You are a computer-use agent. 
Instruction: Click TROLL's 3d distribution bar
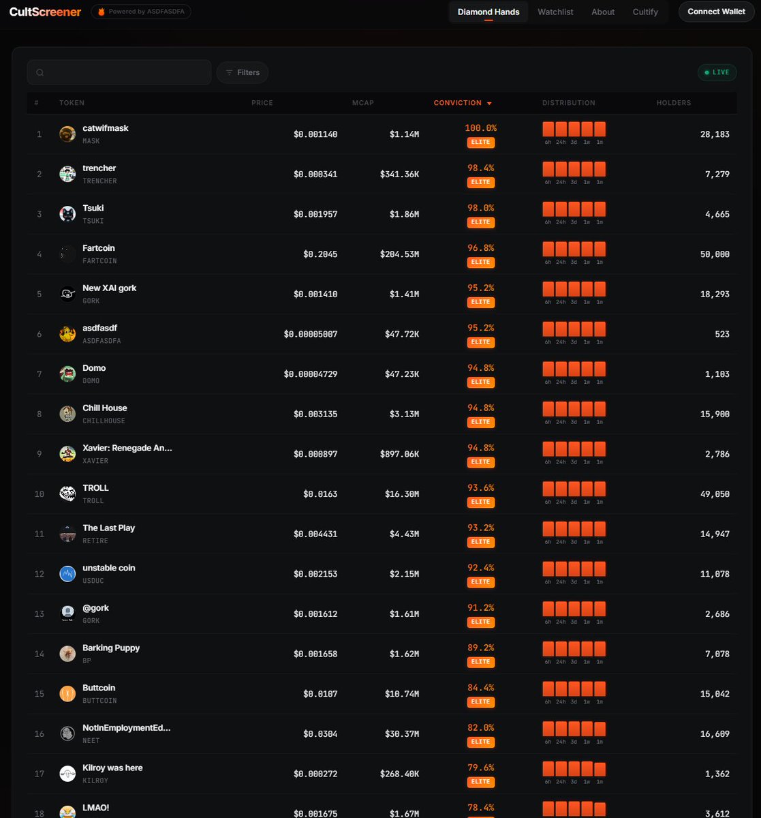point(574,489)
